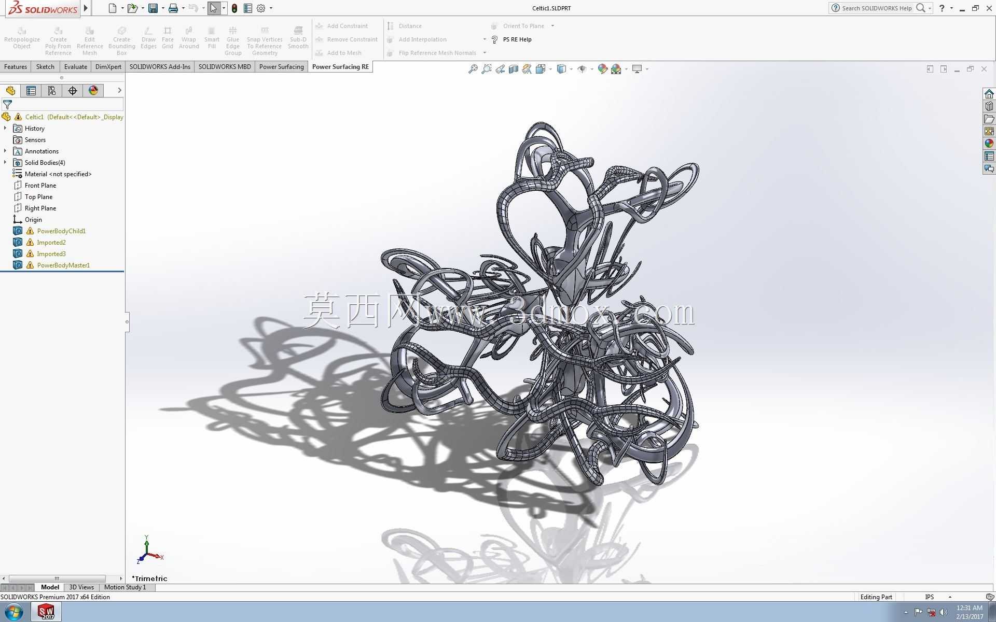Open the Windows Start button

tap(13, 612)
